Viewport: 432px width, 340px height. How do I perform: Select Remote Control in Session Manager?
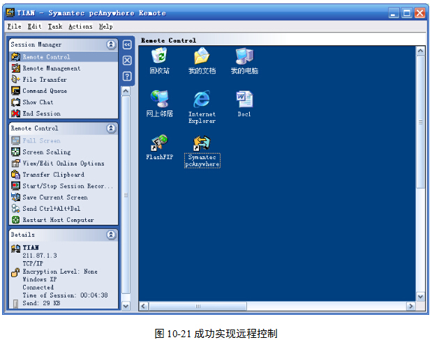coord(64,57)
